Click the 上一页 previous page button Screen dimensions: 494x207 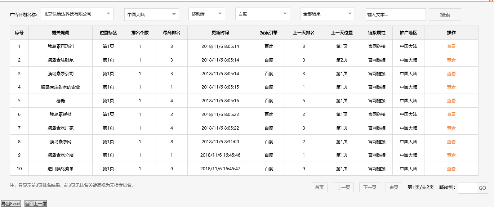[343, 187]
